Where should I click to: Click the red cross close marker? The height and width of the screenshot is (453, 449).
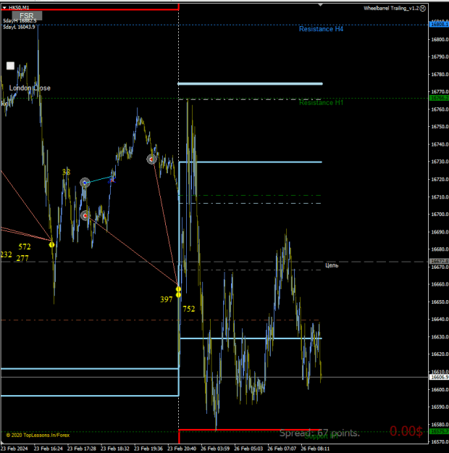tap(112, 180)
